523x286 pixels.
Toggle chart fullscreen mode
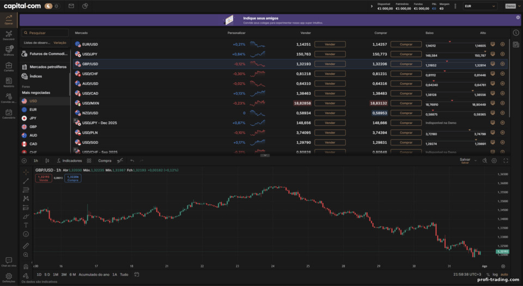pos(506,161)
